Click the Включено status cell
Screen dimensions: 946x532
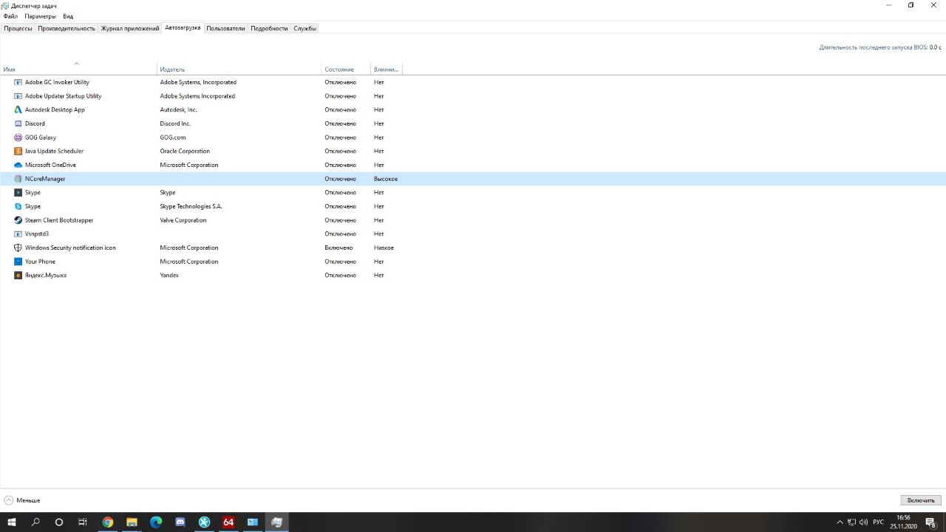(338, 248)
